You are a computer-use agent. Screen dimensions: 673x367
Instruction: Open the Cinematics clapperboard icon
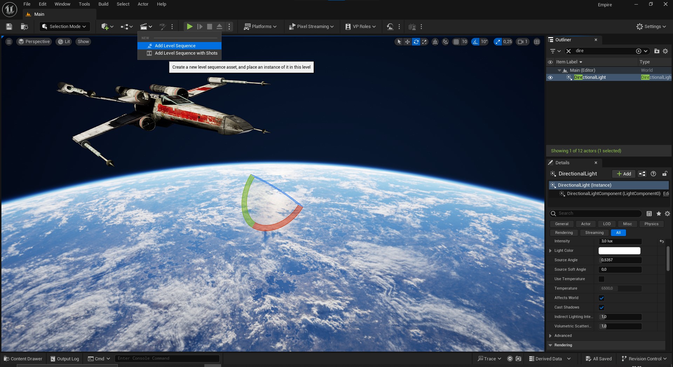pyautogui.click(x=146, y=27)
